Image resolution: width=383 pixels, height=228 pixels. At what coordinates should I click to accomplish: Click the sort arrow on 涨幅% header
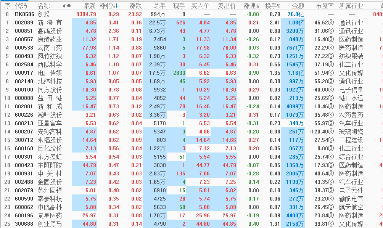point(117,6)
